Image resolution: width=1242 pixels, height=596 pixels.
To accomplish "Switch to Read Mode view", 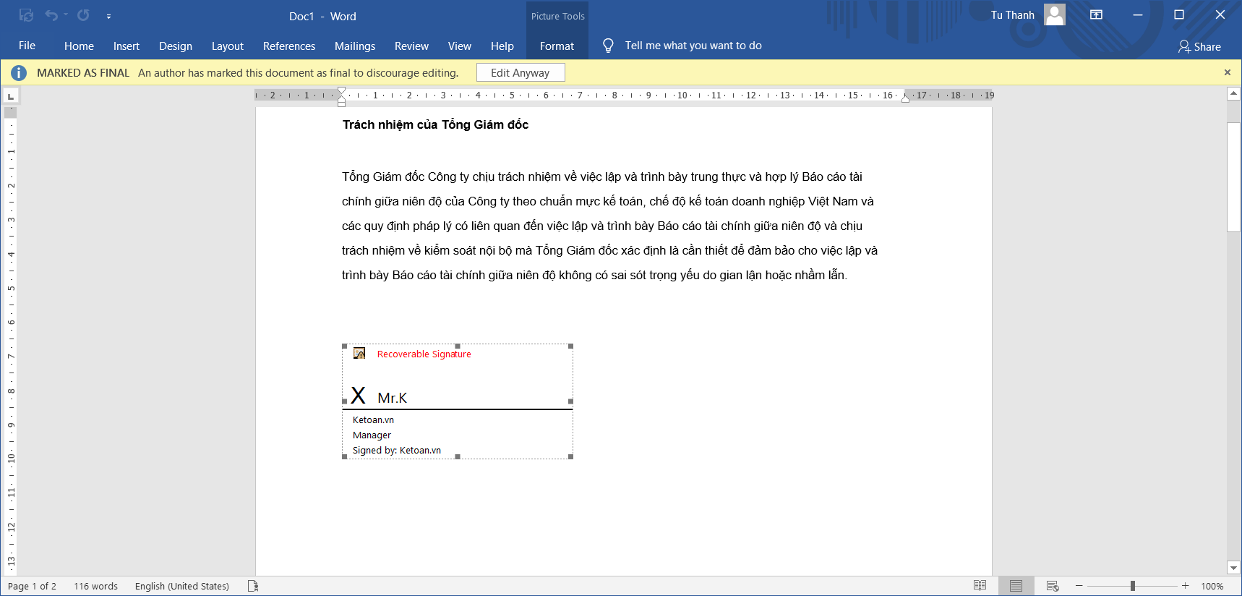I will pos(980,586).
